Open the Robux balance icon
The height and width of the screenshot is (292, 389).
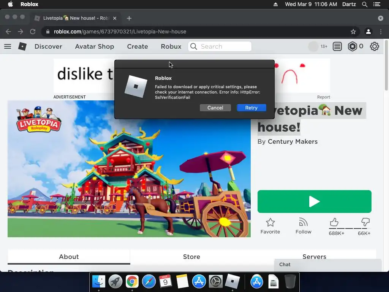point(352,46)
